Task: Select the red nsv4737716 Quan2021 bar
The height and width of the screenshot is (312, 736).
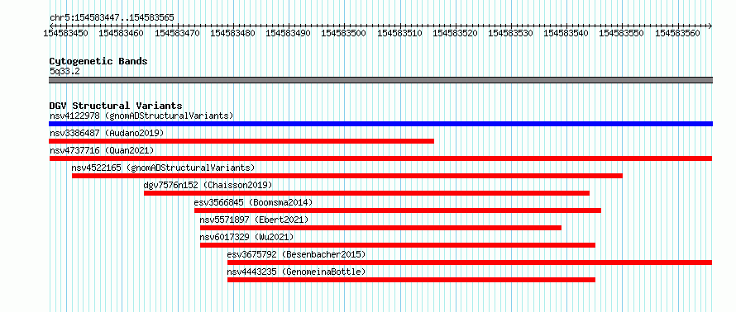Action: (x=380, y=158)
